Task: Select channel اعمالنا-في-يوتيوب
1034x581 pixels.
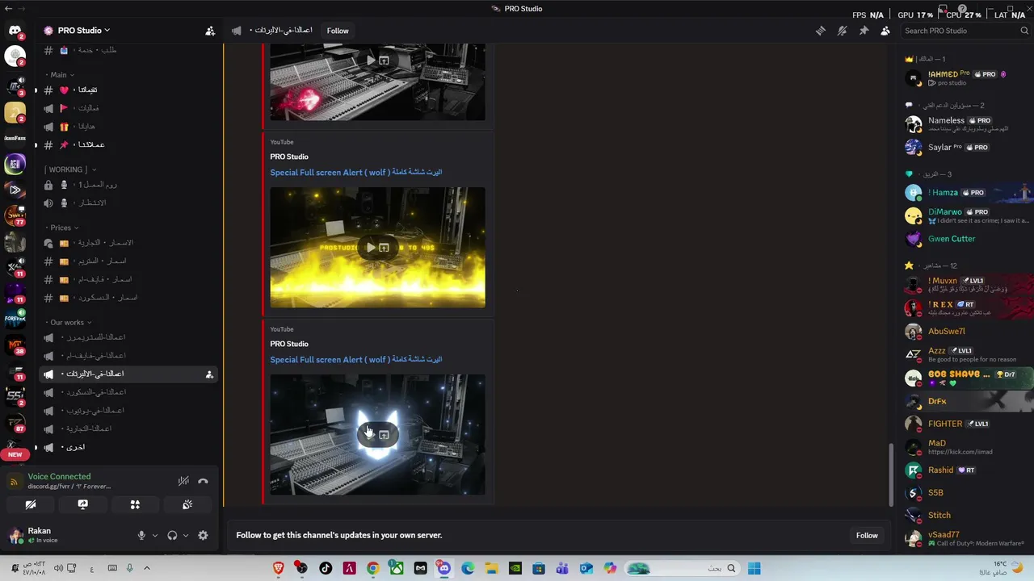Action: 127,410
